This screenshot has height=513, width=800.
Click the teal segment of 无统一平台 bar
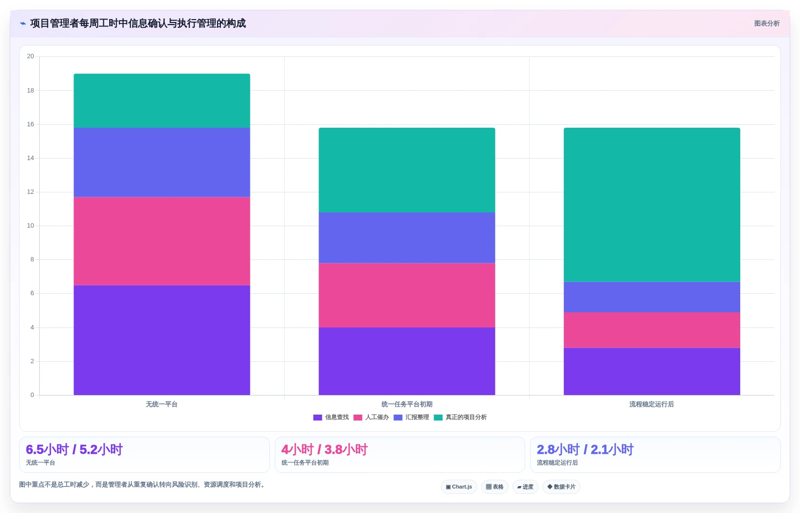coord(162,101)
